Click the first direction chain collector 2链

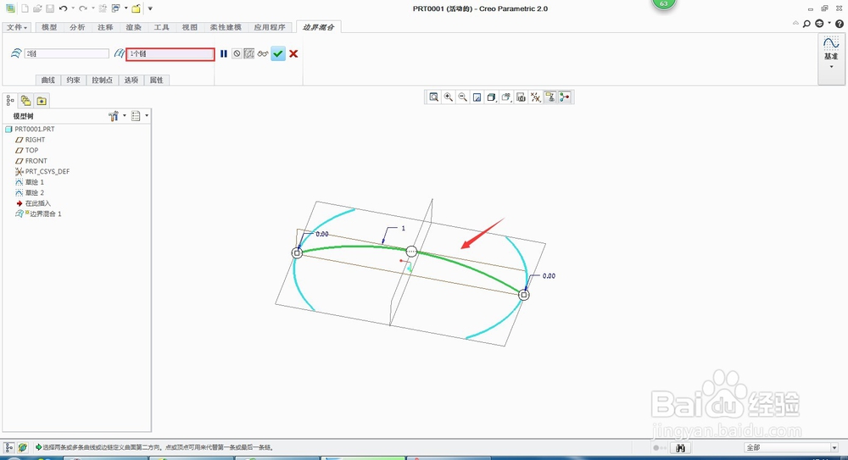pyautogui.click(x=66, y=53)
